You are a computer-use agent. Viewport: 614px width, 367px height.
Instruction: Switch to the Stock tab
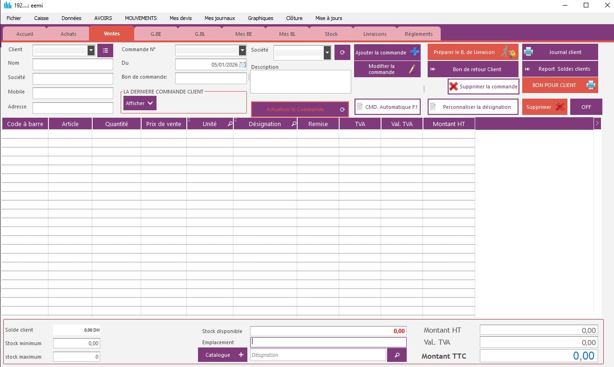(331, 34)
